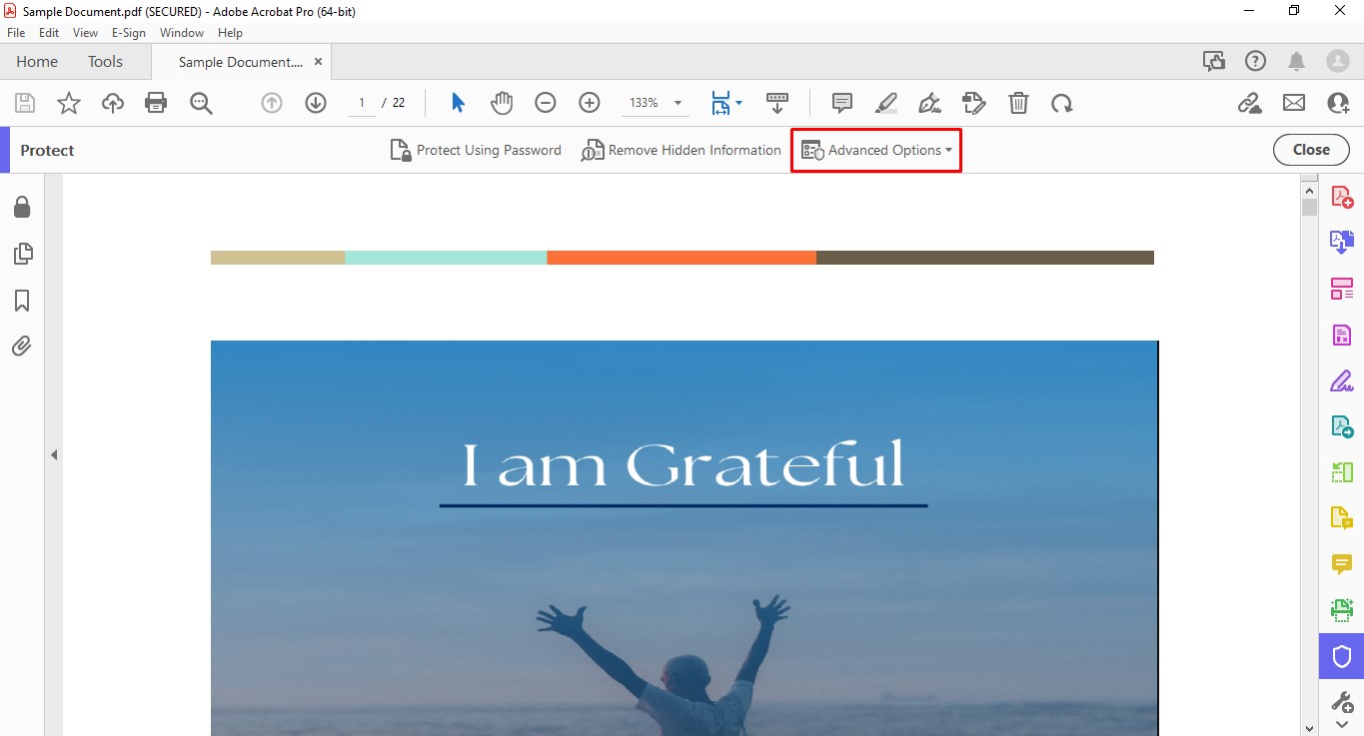Image resolution: width=1364 pixels, height=736 pixels.
Task: Go to the next page arrow
Action: point(316,103)
